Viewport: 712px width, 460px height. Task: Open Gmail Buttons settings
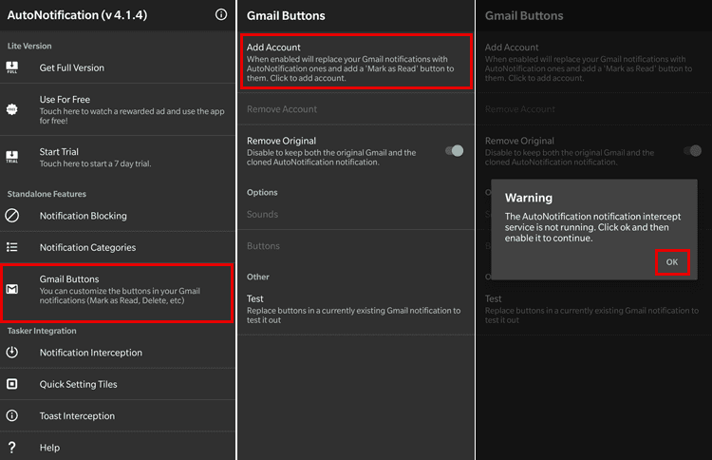tap(118, 293)
